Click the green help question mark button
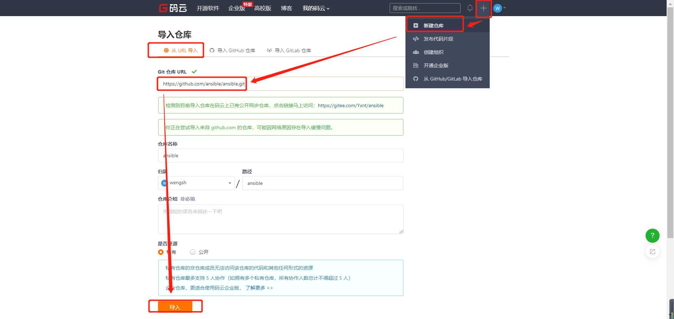The image size is (674, 319). coord(653,235)
